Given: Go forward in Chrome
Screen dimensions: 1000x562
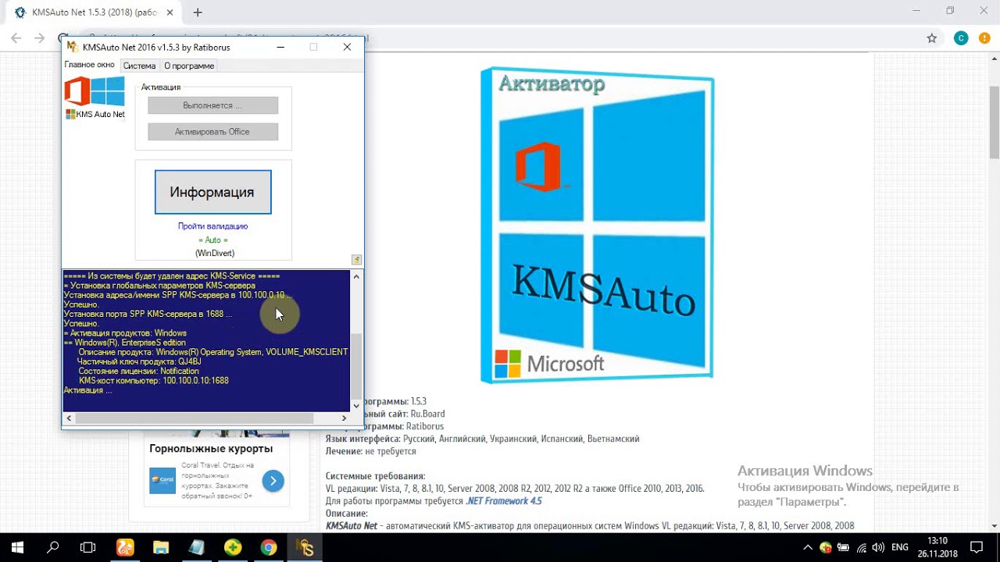Looking at the screenshot, I should pos(40,37).
